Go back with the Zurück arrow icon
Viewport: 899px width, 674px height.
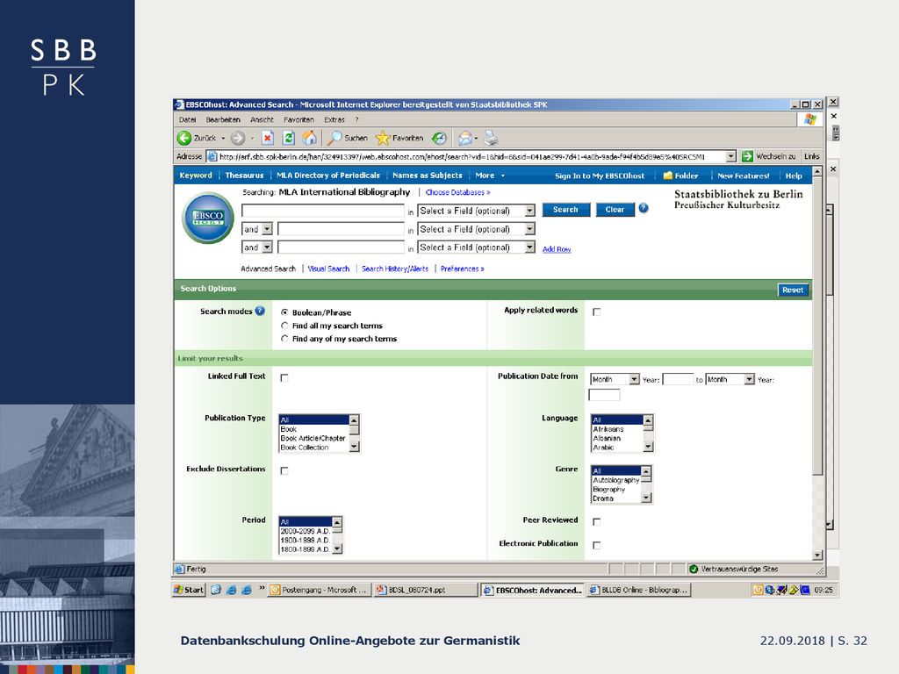[184, 138]
